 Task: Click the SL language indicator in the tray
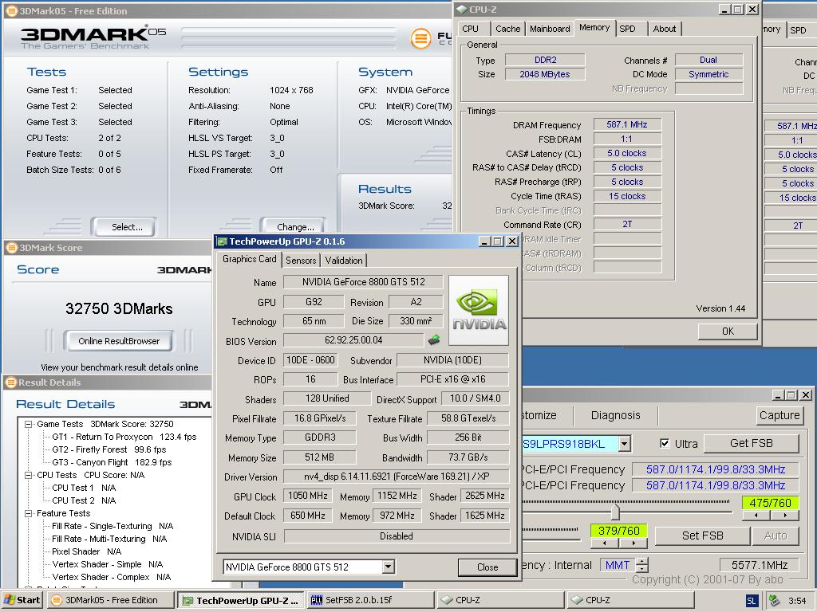point(751,601)
